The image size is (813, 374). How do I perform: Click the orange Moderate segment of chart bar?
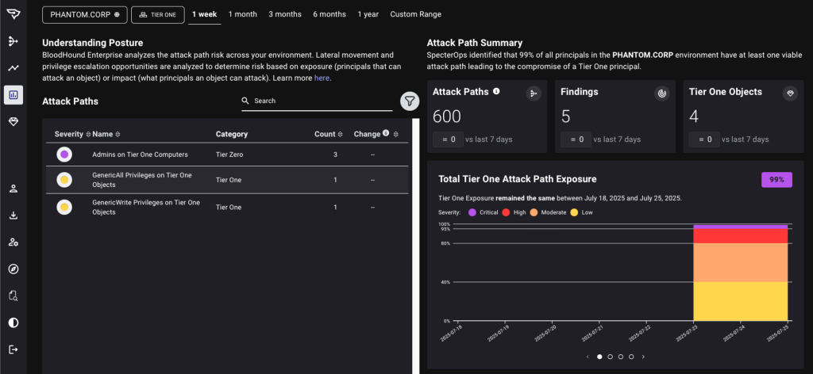click(741, 262)
